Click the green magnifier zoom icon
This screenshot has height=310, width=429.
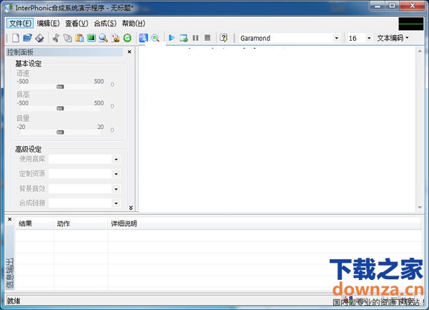(155, 38)
